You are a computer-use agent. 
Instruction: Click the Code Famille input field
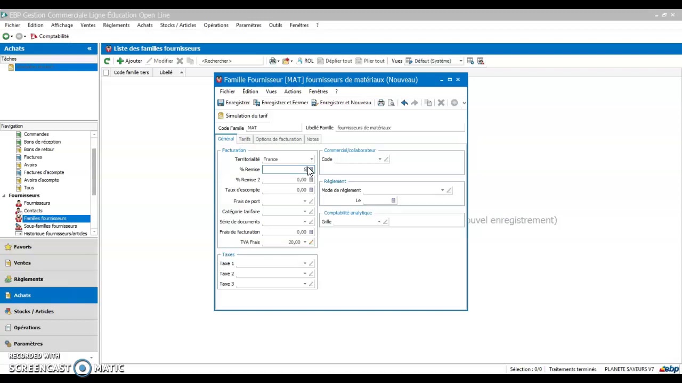[274, 128]
